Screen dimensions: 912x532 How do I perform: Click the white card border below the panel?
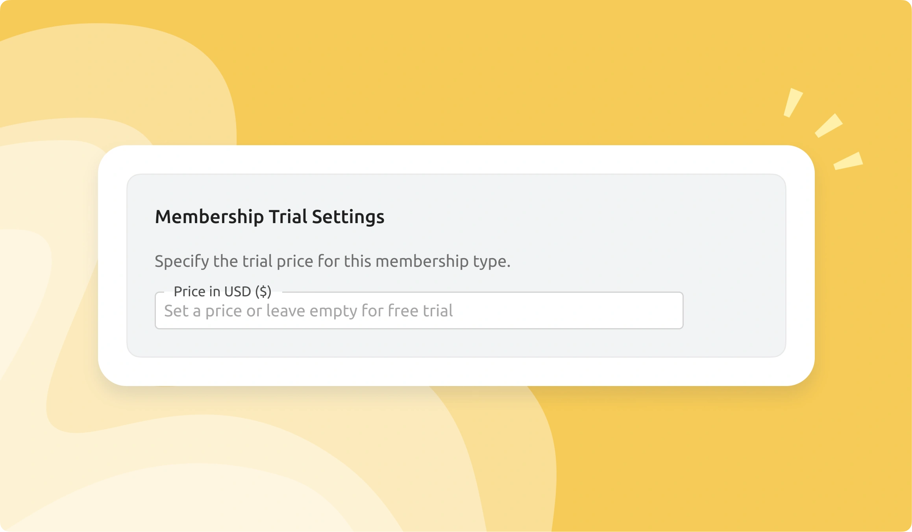(456, 371)
